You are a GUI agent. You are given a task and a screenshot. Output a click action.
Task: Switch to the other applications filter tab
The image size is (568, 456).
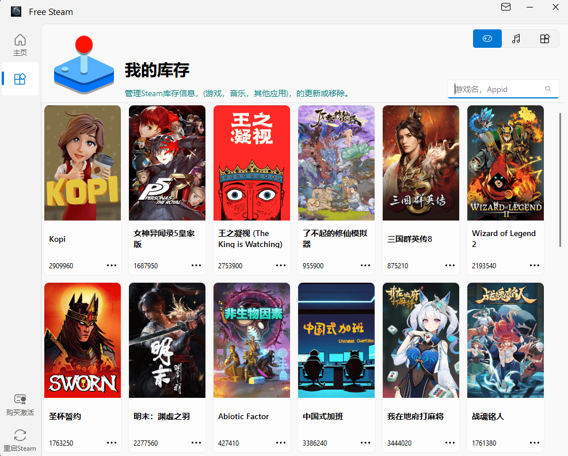pos(544,39)
